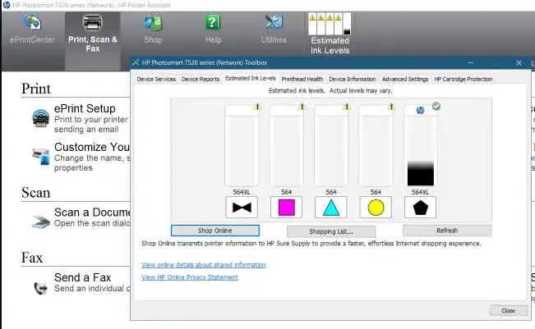The height and width of the screenshot is (329, 535).
Task: Open the Send a Fax text link
Action: coord(82,277)
